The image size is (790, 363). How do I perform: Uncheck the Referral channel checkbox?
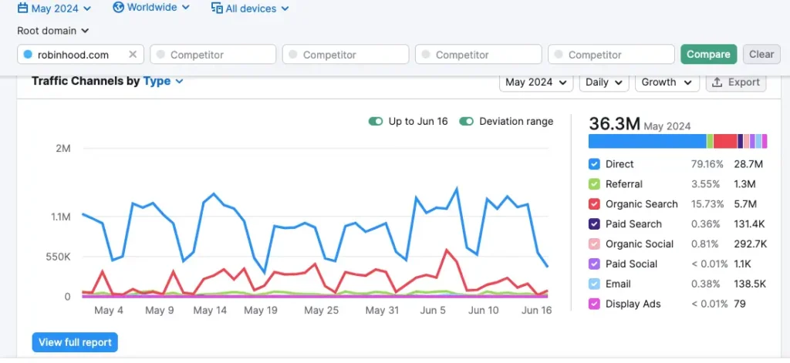[x=595, y=184]
